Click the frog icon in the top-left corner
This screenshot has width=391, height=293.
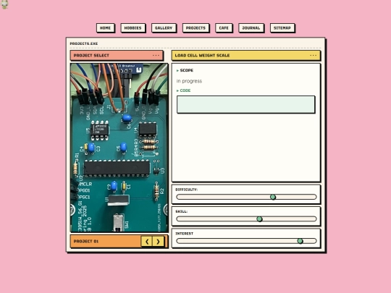coord(4,4)
